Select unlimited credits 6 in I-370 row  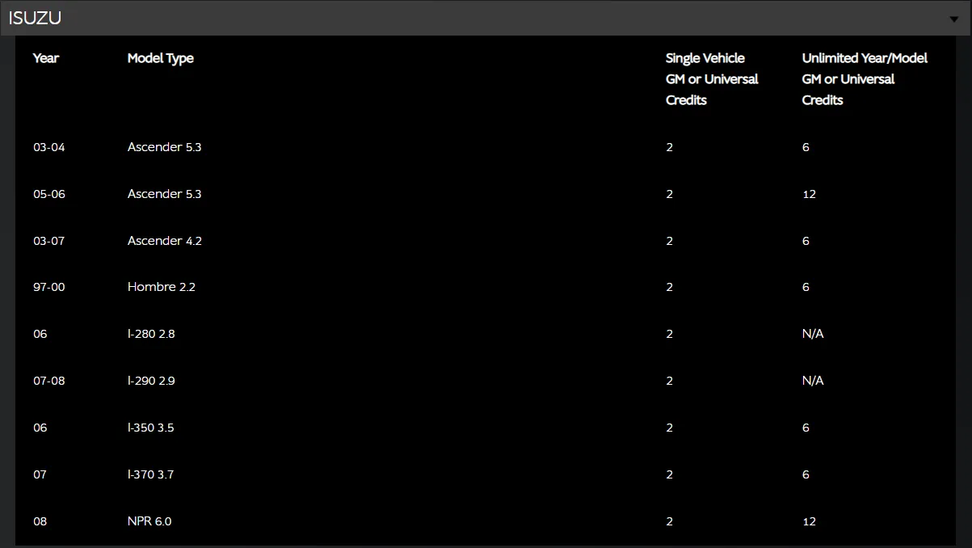806,474
